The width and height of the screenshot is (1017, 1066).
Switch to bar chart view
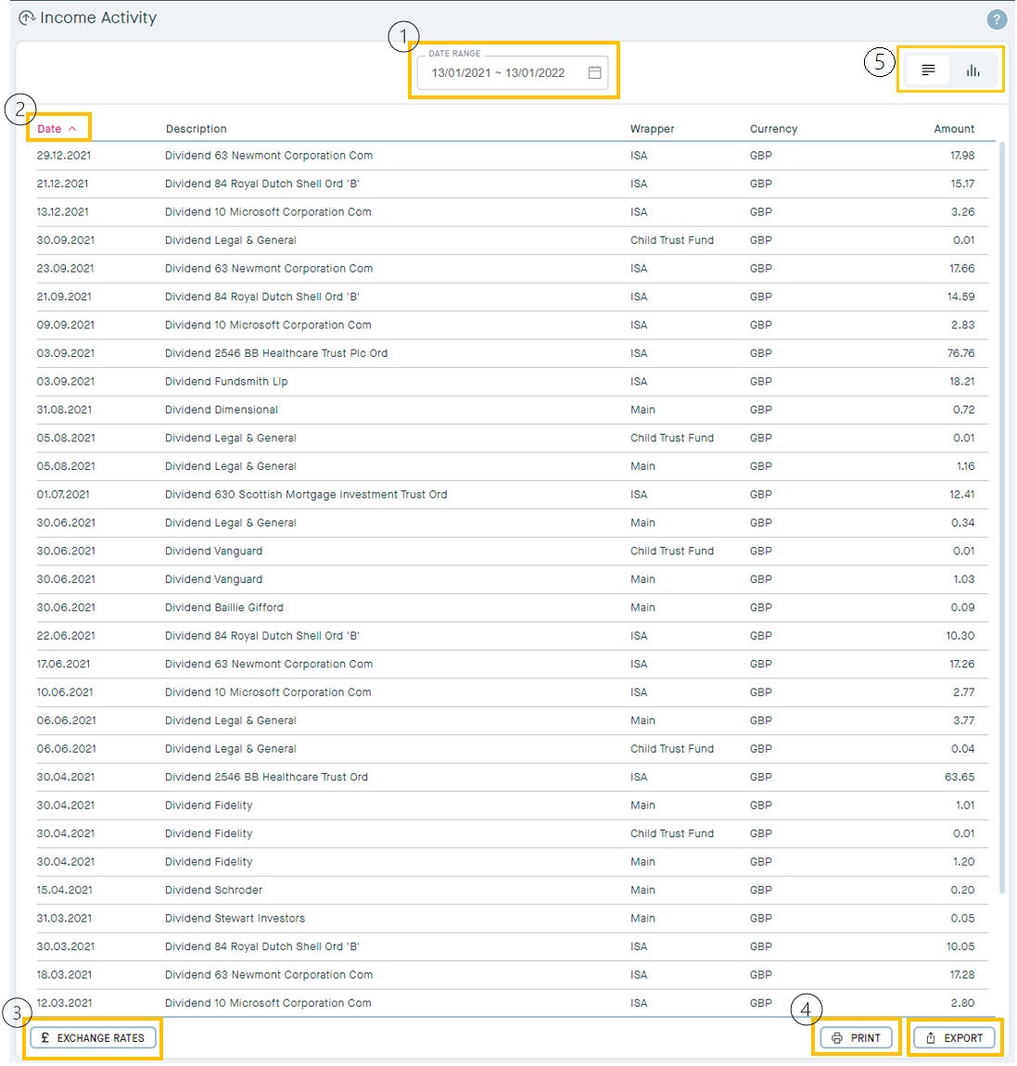point(973,70)
